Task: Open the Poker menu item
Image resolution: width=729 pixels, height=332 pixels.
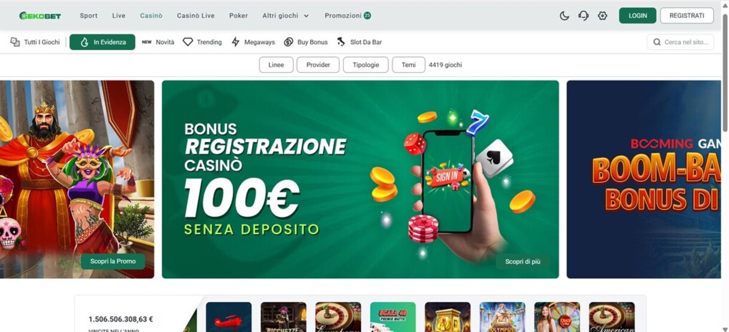Action: [238, 16]
